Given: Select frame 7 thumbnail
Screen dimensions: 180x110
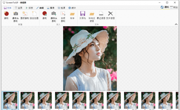Looking at the screenshot, I should [x=131, y=101].
